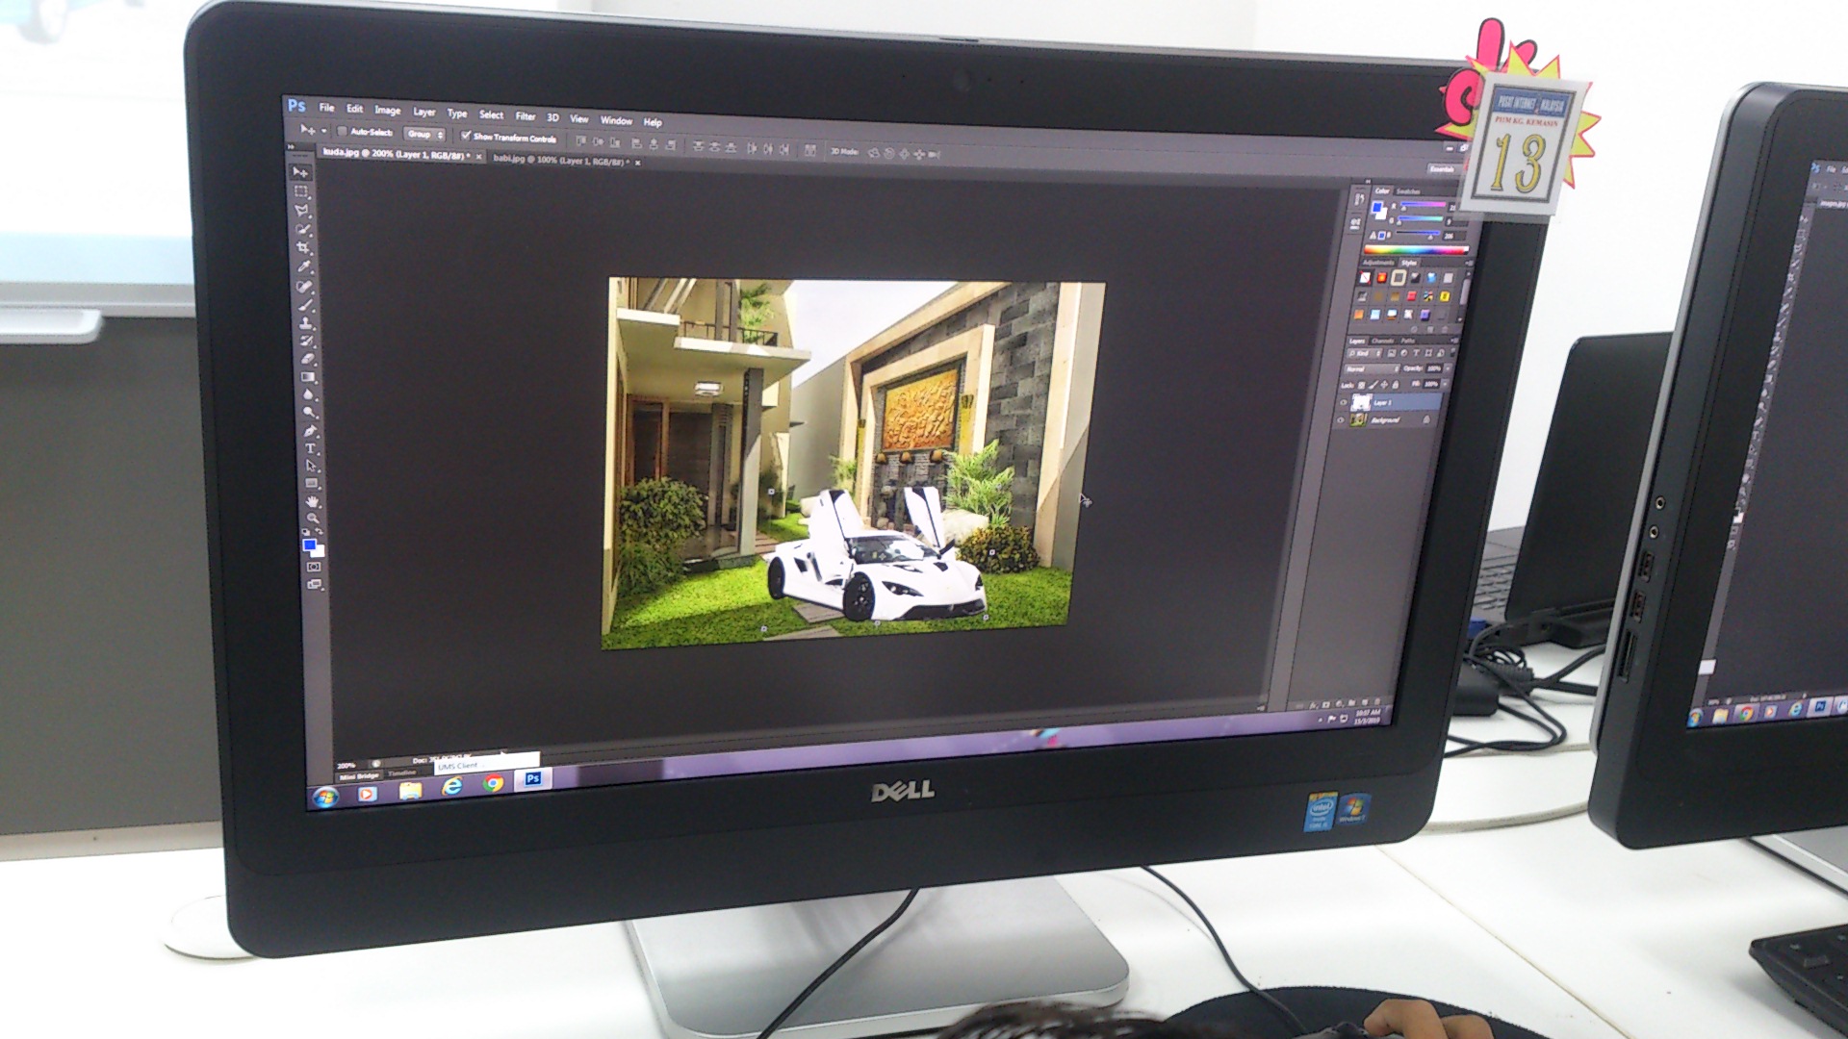Uncheck Show Transform Controls
Viewport: 1848px width, 1039px height.
pyautogui.click(x=466, y=136)
